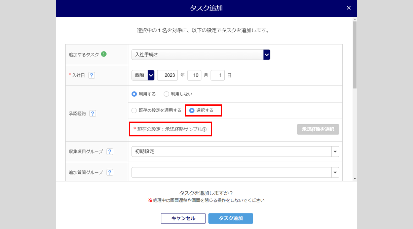Click the scrollbar up arrow
The height and width of the screenshot is (229, 413).
pos(354,19)
